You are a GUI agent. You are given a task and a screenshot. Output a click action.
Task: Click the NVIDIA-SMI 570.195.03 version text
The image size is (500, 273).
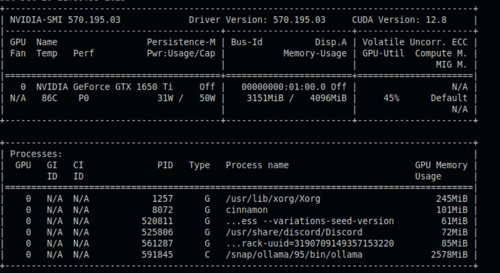pos(65,20)
